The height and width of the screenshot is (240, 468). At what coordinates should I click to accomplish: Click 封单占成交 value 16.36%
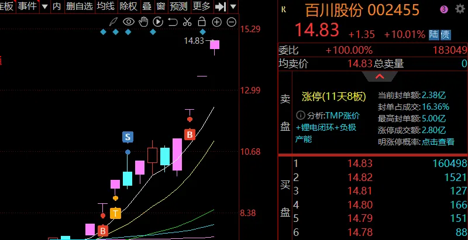tap(435, 107)
